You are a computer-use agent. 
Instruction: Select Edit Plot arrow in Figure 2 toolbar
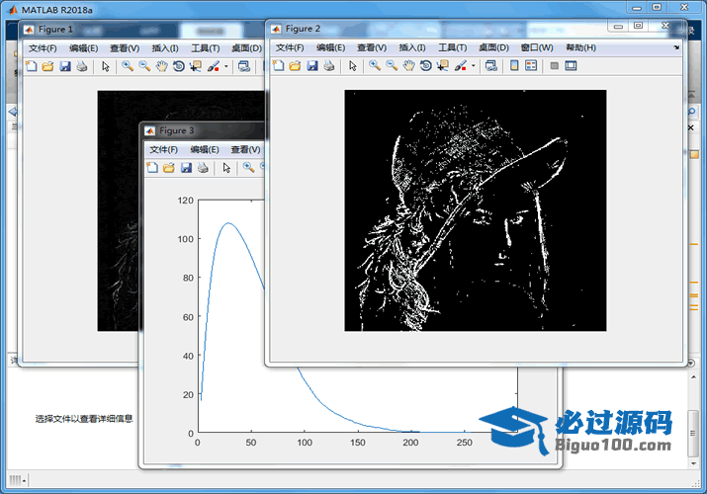point(353,66)
